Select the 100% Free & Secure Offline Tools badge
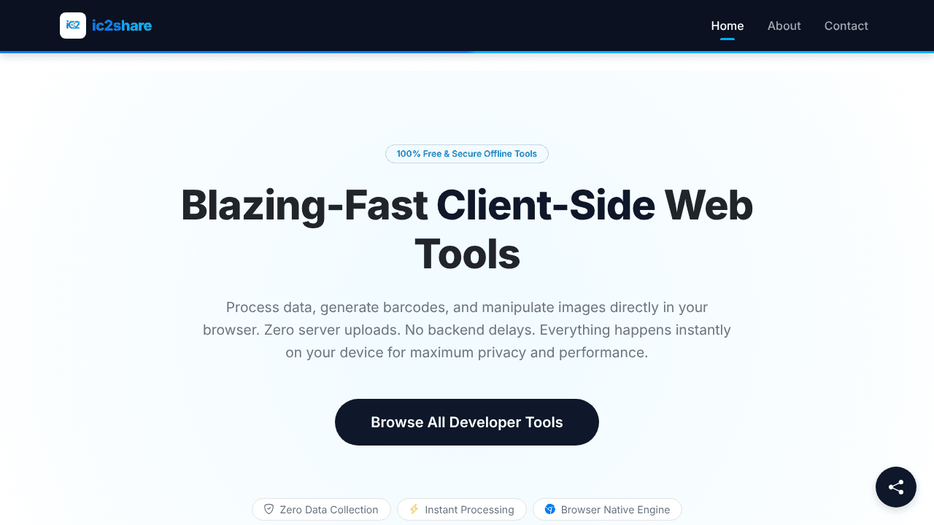934x525 pixels. [467, 154]
